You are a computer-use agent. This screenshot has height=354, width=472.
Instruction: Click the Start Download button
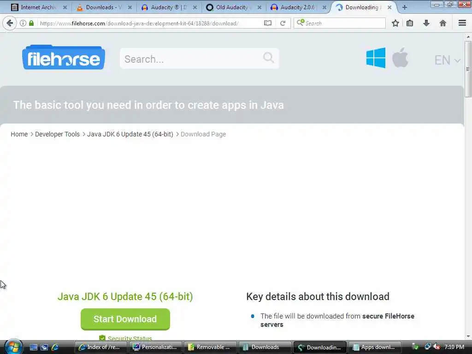(x=125, y=319)
